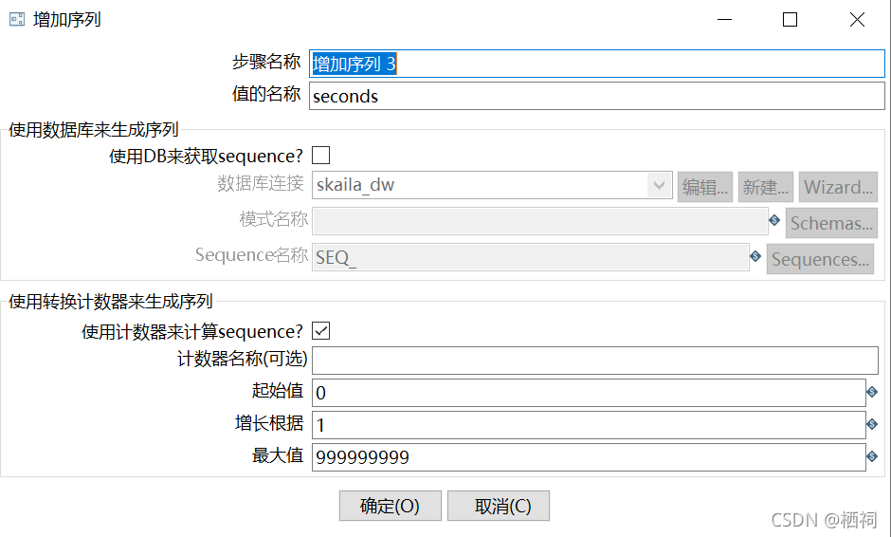This screenshot has height=537, width=891.
Task: Click variable icon next to 起始值 field
Action: [872, 391]
